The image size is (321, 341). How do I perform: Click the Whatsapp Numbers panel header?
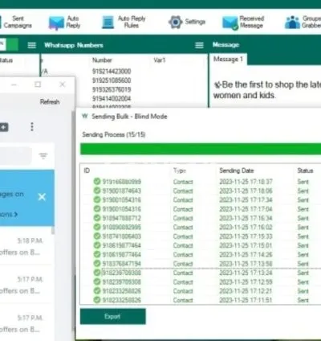point(74,45)
